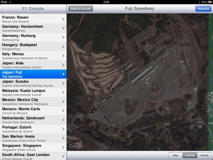Open the Italy: Monza circuit

point(33,56)
